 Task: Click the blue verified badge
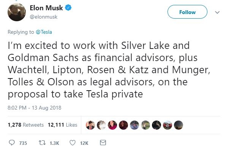(x=68, y=8)
